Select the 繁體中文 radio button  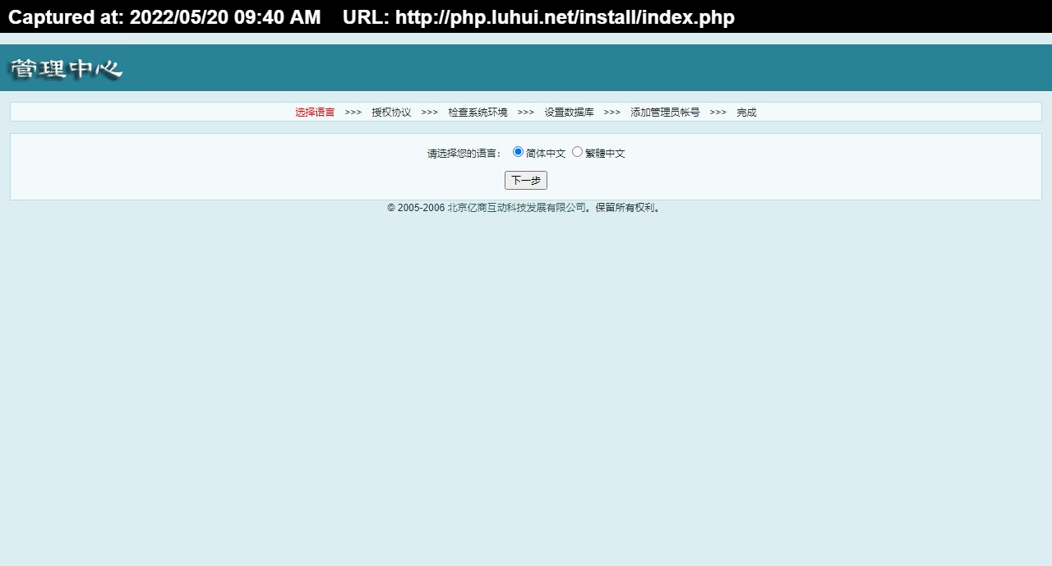pyautogui.click(x=577, y=152)
